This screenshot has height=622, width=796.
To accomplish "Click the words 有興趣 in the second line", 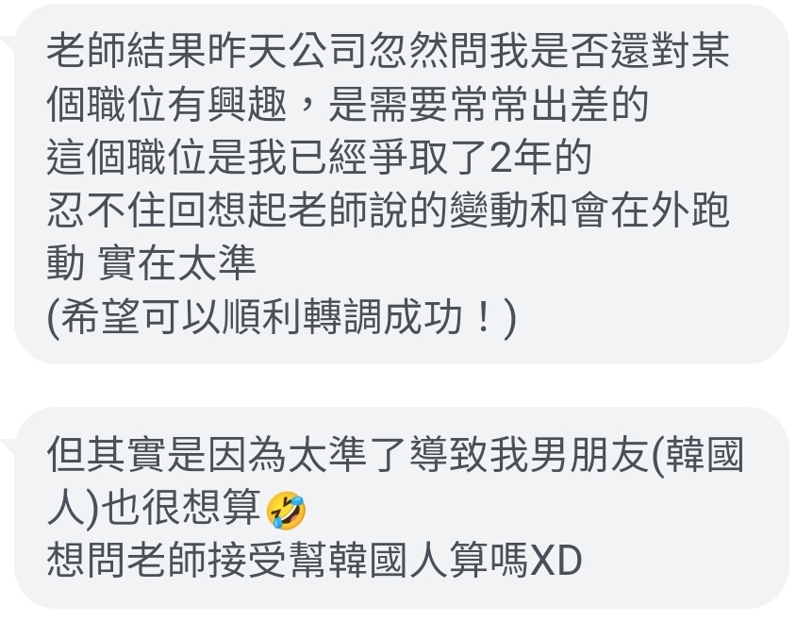I will coord(227,104).
